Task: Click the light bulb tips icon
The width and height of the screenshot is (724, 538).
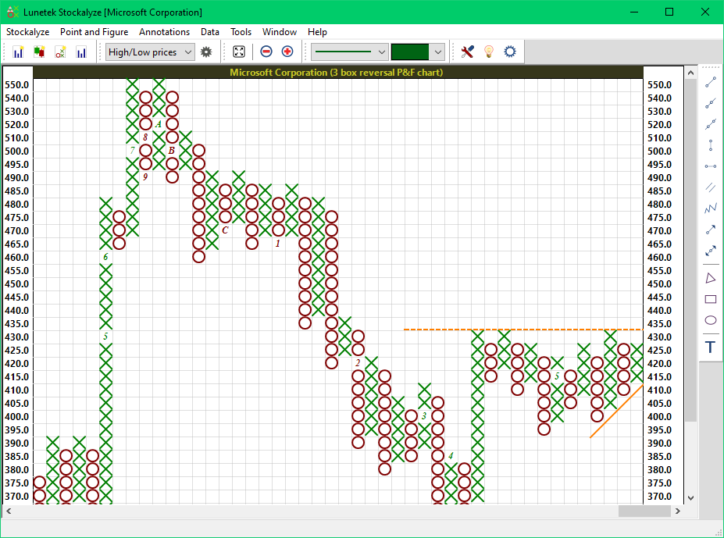Action: (x=489, y=52)
